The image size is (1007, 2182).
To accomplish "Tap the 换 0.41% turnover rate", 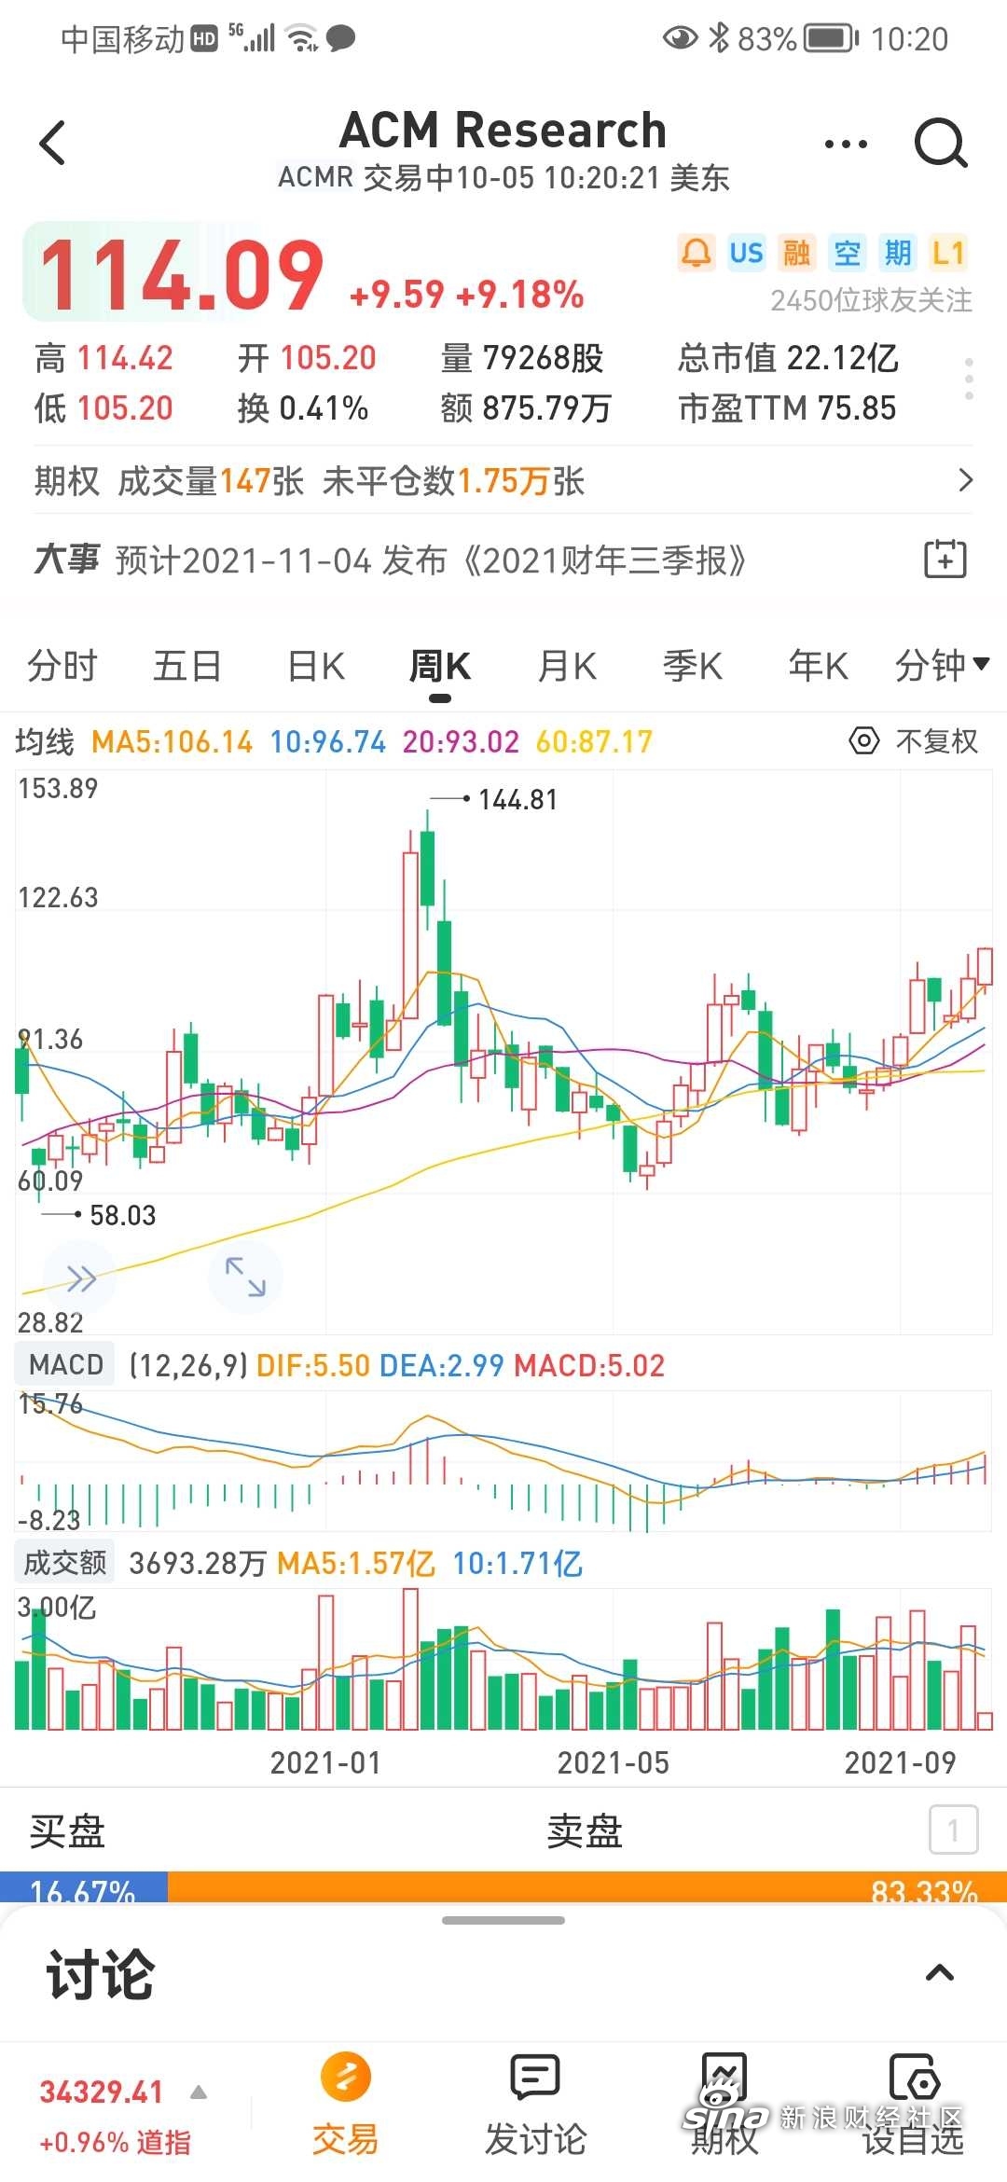I will coord(303,408).
